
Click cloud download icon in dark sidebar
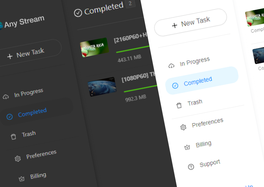point(6,97)
